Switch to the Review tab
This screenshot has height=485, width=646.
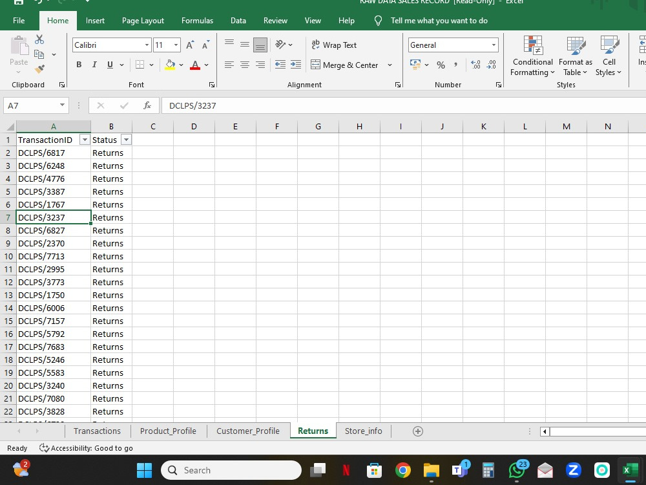point(276,21)
